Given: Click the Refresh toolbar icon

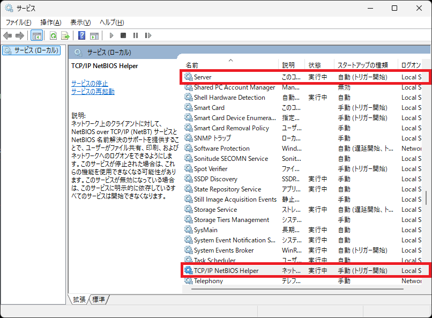Looking at the screenshot, I should 53,36.
